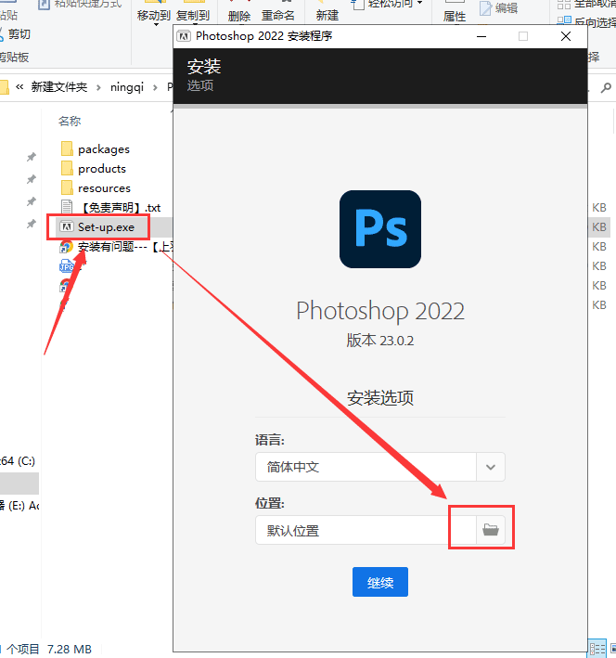Click 复制到 in Explorer ribbon
The image size is (616, 658).
click(x=193, y=16)
